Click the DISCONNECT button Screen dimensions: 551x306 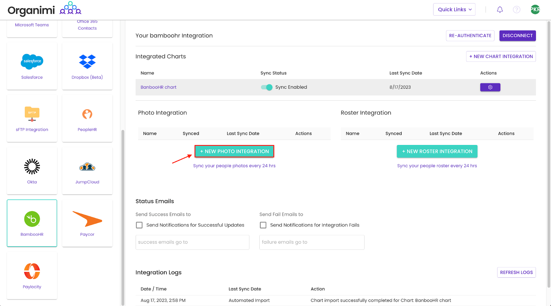pos(518,35)
